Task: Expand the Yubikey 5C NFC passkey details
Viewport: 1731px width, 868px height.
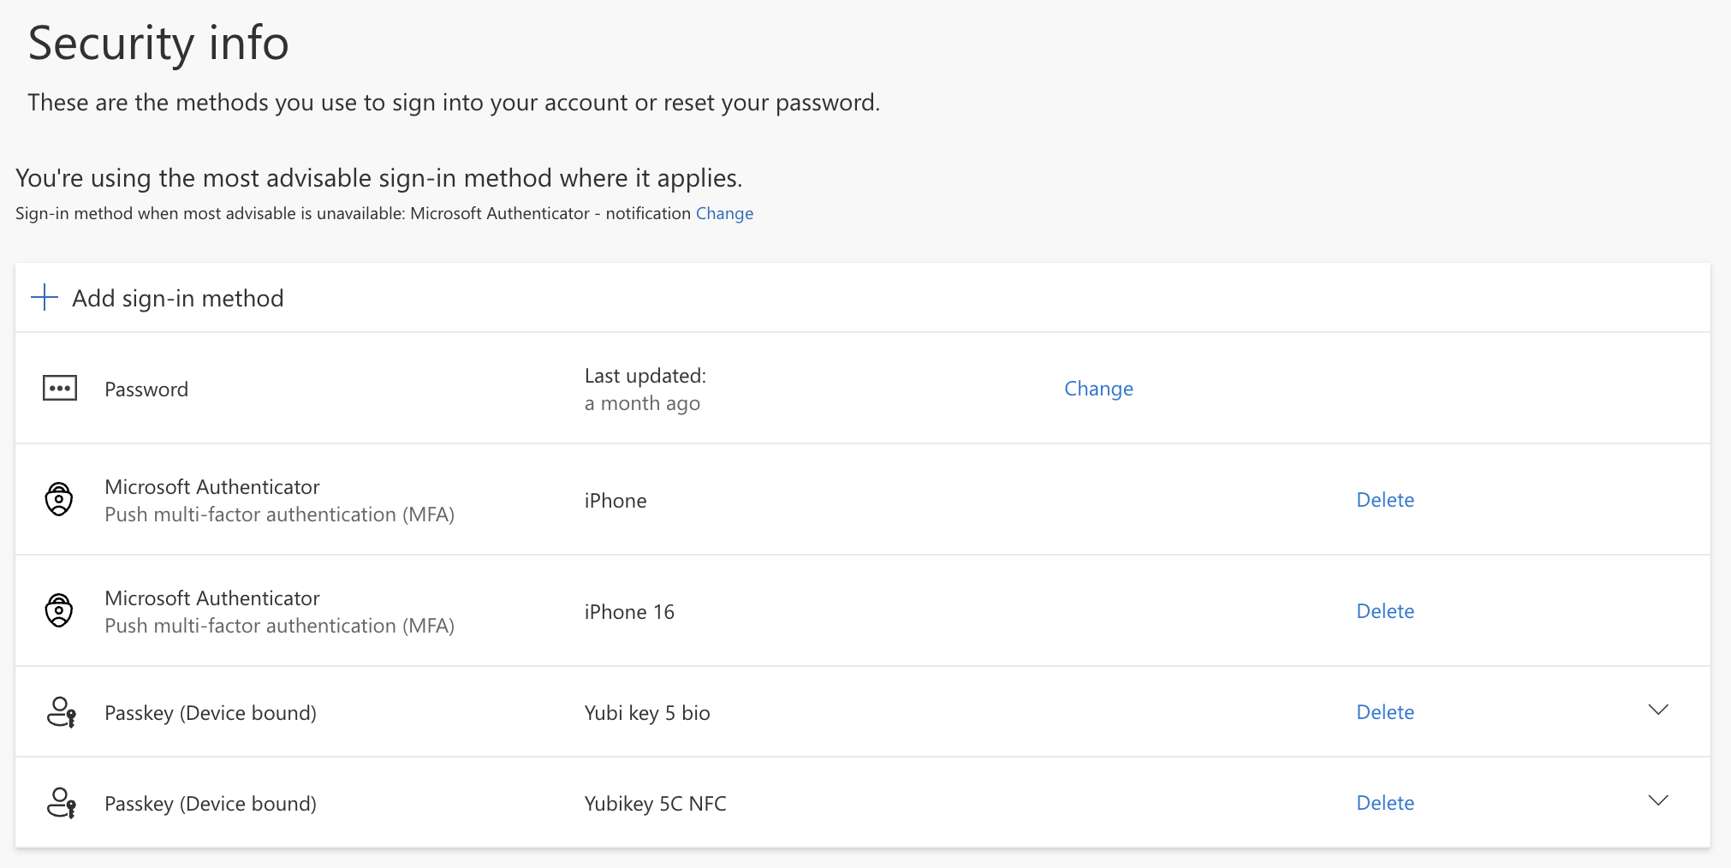Action: tap(1658, 800)
